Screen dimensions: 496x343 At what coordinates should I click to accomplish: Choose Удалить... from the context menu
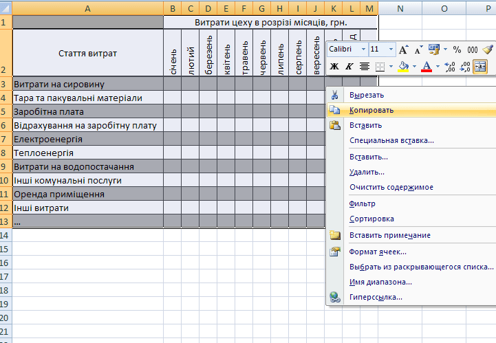tap(411, 172)
